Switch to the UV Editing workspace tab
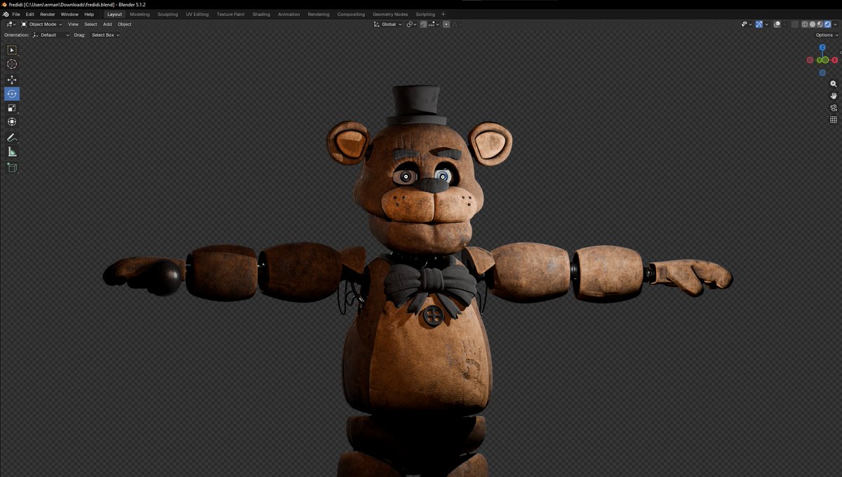The height and width of the screenshot is (477, 842). [x=197, y=14]
